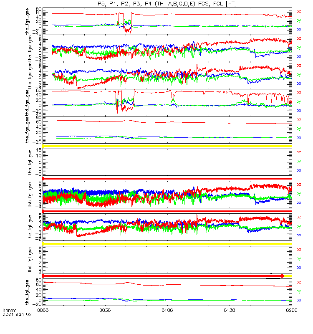This screenshot has height=334, width=313.
Task: Click the 0130 time axis label
Action: point(229,310)
